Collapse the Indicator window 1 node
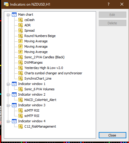This screenshot has height=143, width=129. coord(8,84)
